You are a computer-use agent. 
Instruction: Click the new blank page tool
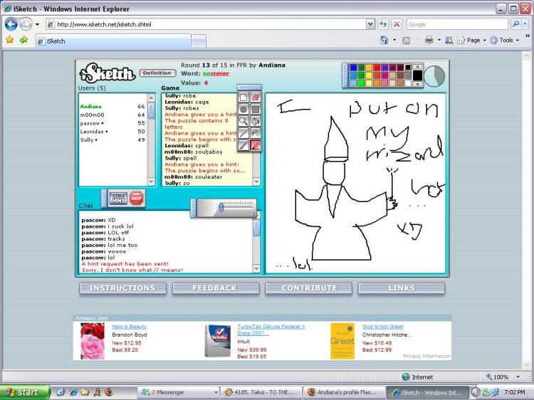pos(244,97)
